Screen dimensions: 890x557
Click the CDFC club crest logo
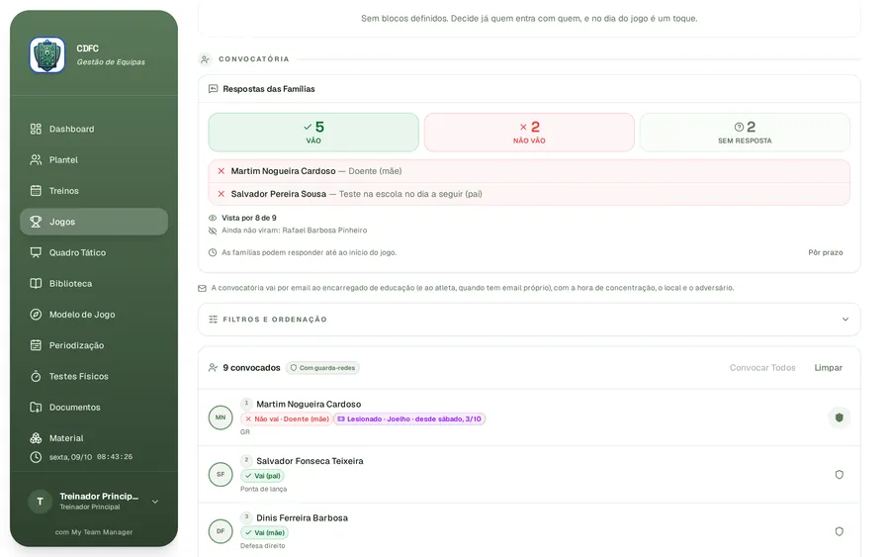47,55
